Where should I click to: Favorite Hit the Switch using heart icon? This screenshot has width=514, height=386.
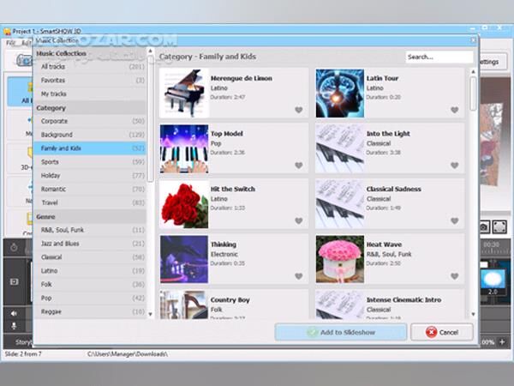point(299,221)
